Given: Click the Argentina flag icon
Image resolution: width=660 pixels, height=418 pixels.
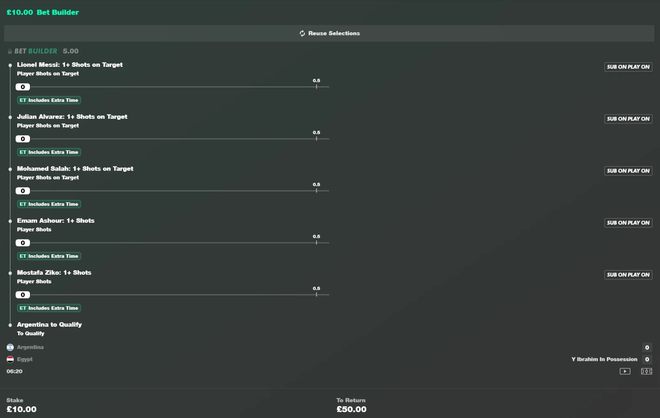Looking at the screenshot, I should coord(10,347).
